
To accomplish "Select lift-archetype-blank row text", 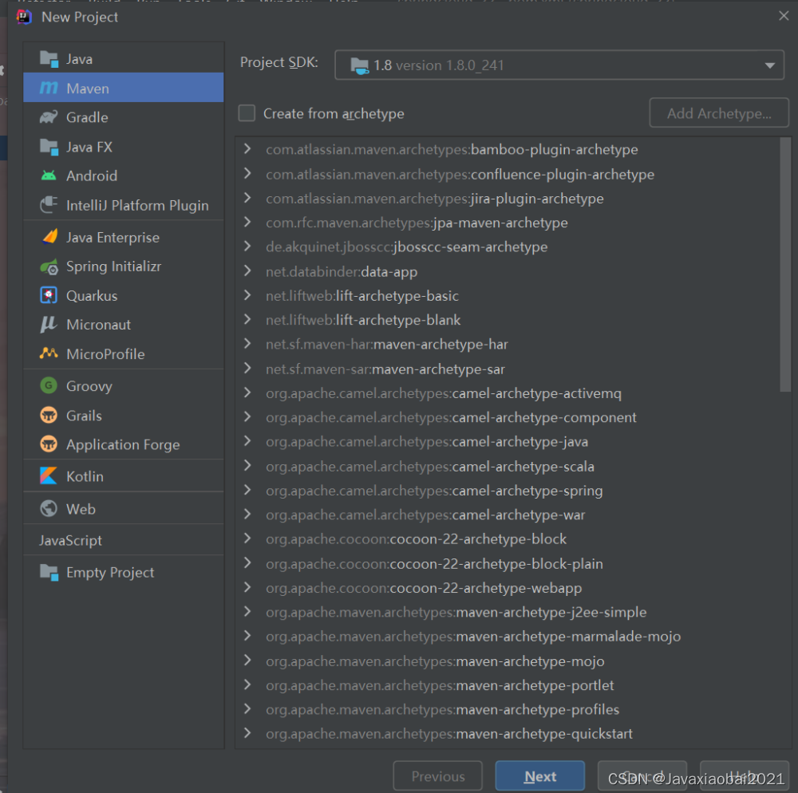I will pyautogui.click(x=363, y=320).
